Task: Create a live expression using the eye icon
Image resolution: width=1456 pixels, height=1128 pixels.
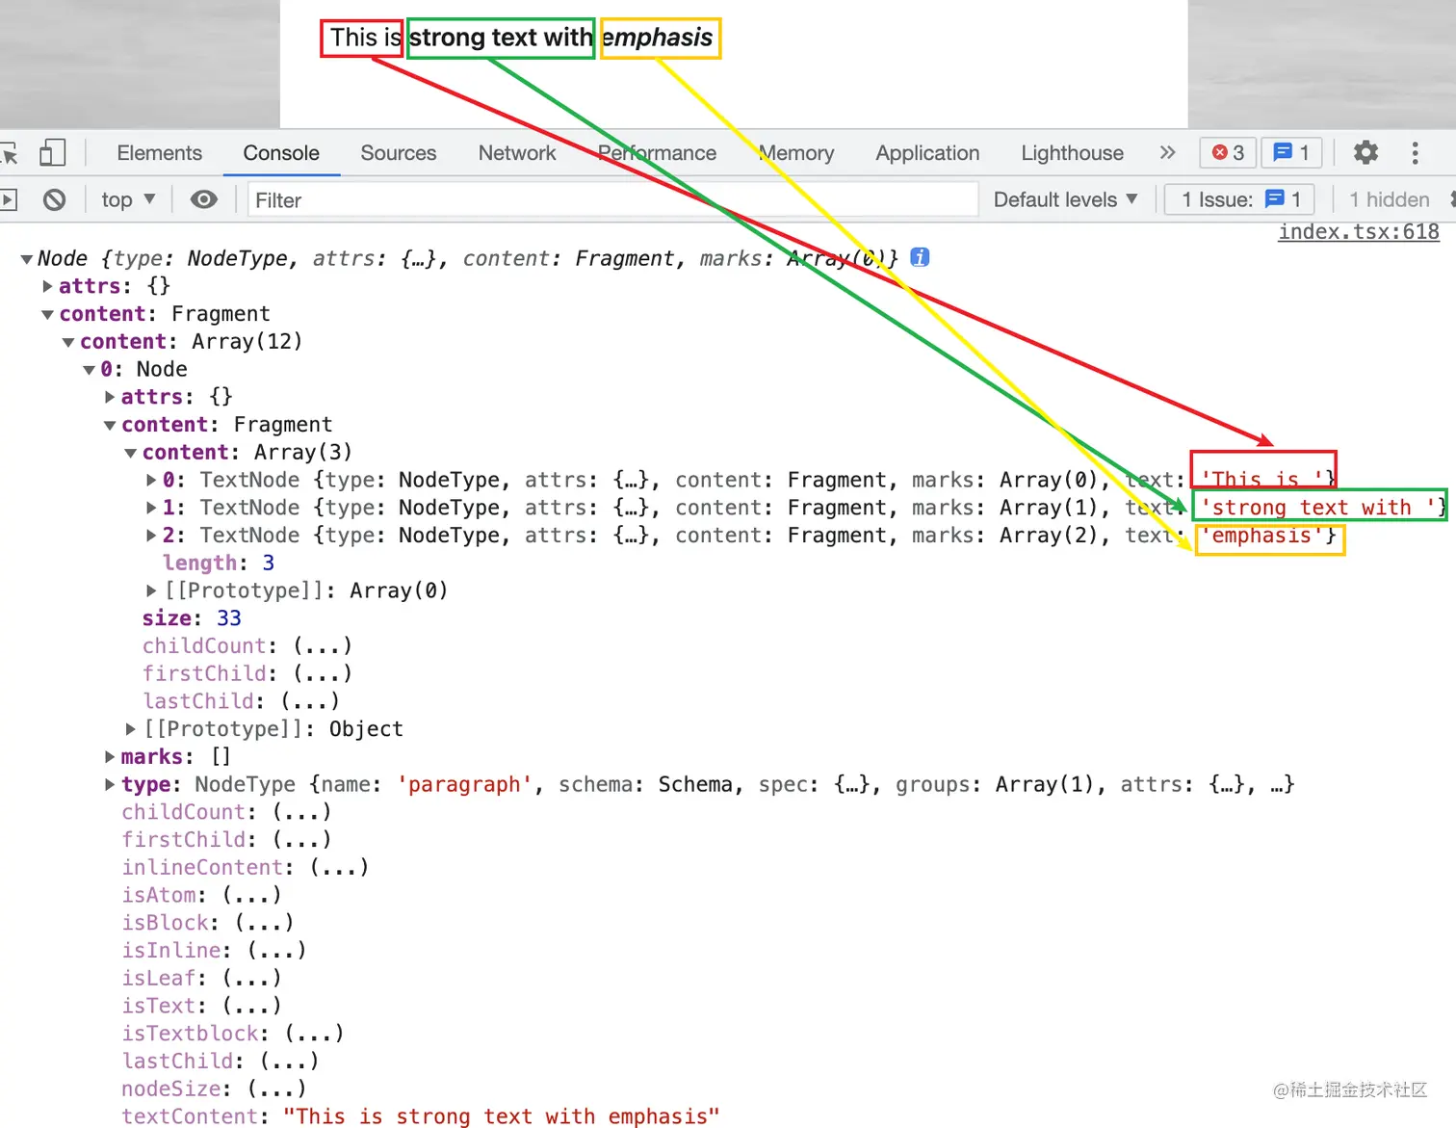Action: coord(203,199)
